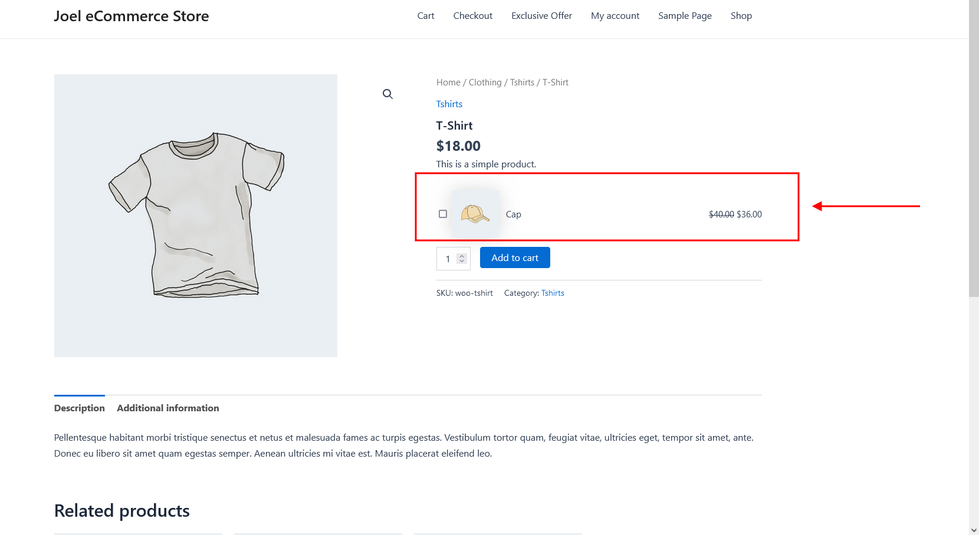Open the Exclusive Offer page

pyautogui.click(x=541, y=16)
